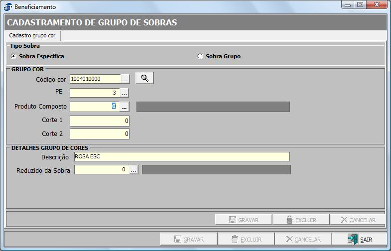Open Reduzido da Sobra lookup button

pyautogui.click(x=133, y=170)
